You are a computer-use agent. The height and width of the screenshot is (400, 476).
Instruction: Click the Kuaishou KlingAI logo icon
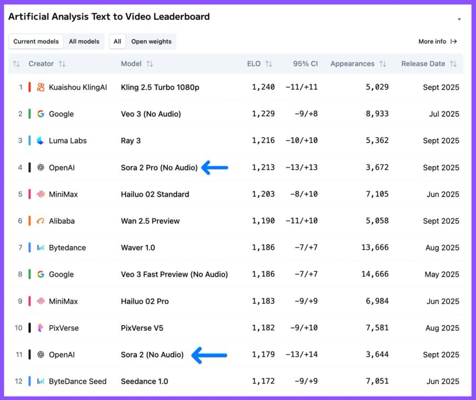[x=41, y=87]
